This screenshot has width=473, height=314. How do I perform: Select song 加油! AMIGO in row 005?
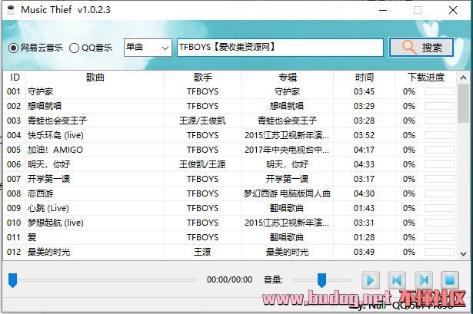point(55,150)
